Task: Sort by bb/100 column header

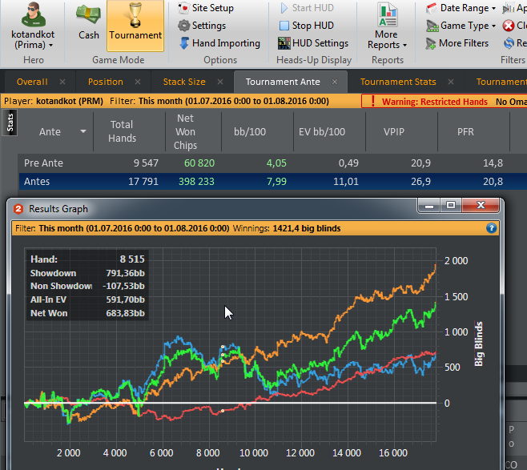Action: [x=250, y=131]
